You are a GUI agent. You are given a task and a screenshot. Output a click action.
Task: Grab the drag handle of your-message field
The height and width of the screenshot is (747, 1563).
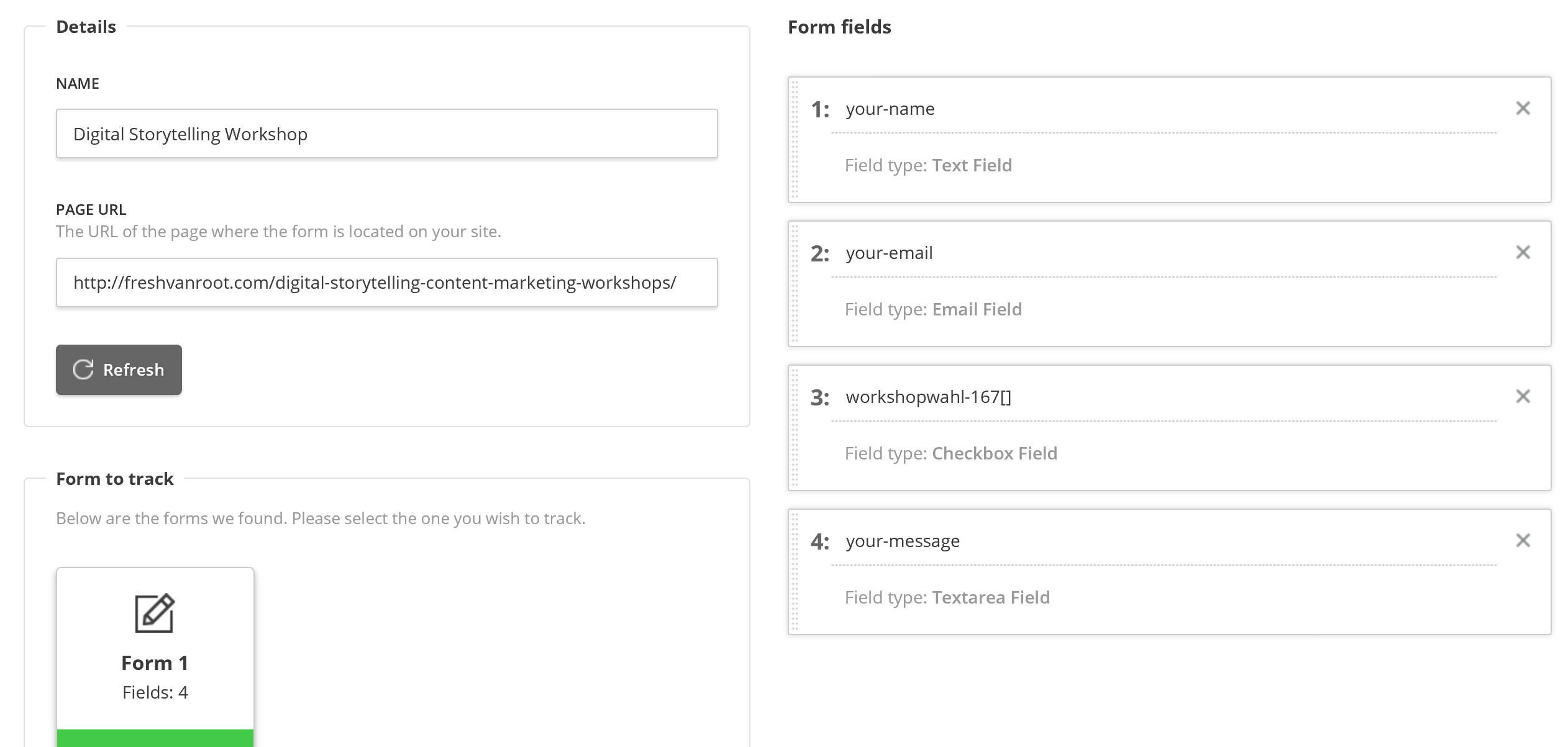[x=795, y=572]
